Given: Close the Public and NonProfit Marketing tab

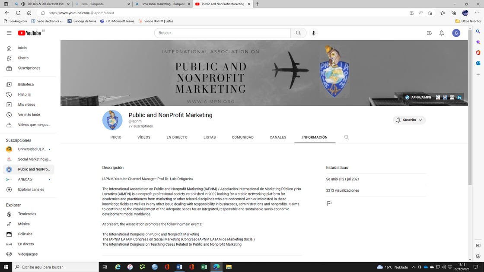Looking at the screenshot, I should (x=249, y=4).
